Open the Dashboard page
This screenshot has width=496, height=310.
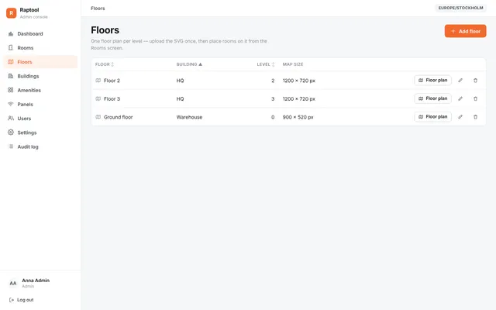click(x=40, y=34)
